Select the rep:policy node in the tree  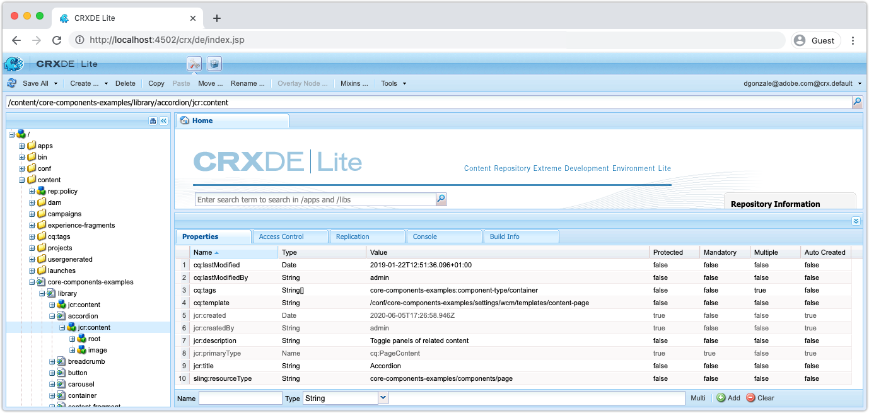click(62, 191)
